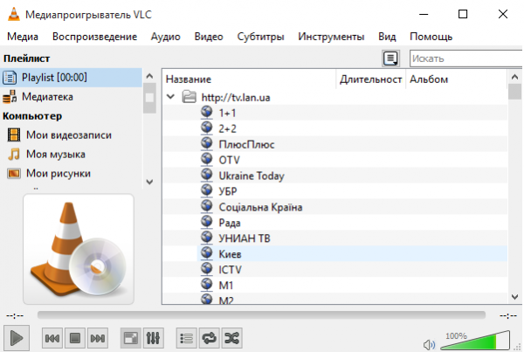524x352 pixels.
Task: Toggle the playlist view button
Action: tap(187, 338)
